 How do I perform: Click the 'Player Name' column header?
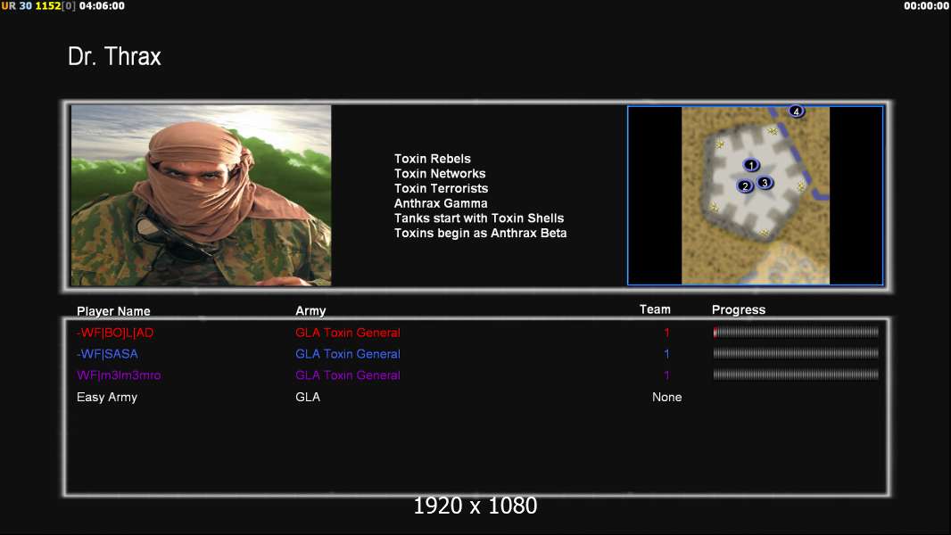point(113,311)
